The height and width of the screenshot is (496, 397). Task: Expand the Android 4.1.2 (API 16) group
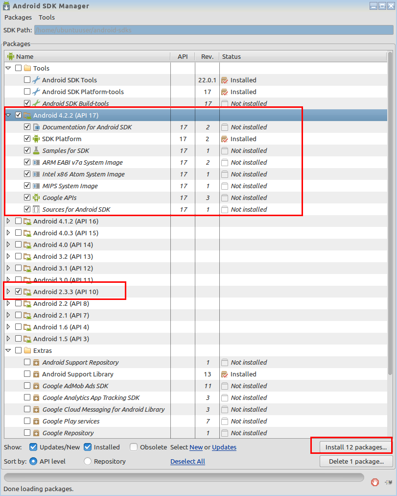(x=8, y=221)
